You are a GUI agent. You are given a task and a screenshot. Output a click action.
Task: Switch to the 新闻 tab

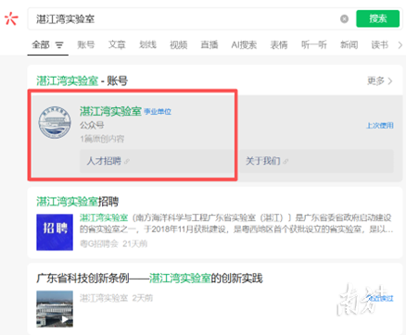(x=349, y=45)
